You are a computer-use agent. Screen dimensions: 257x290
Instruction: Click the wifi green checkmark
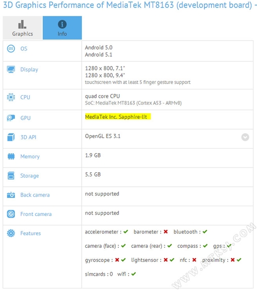134,274
